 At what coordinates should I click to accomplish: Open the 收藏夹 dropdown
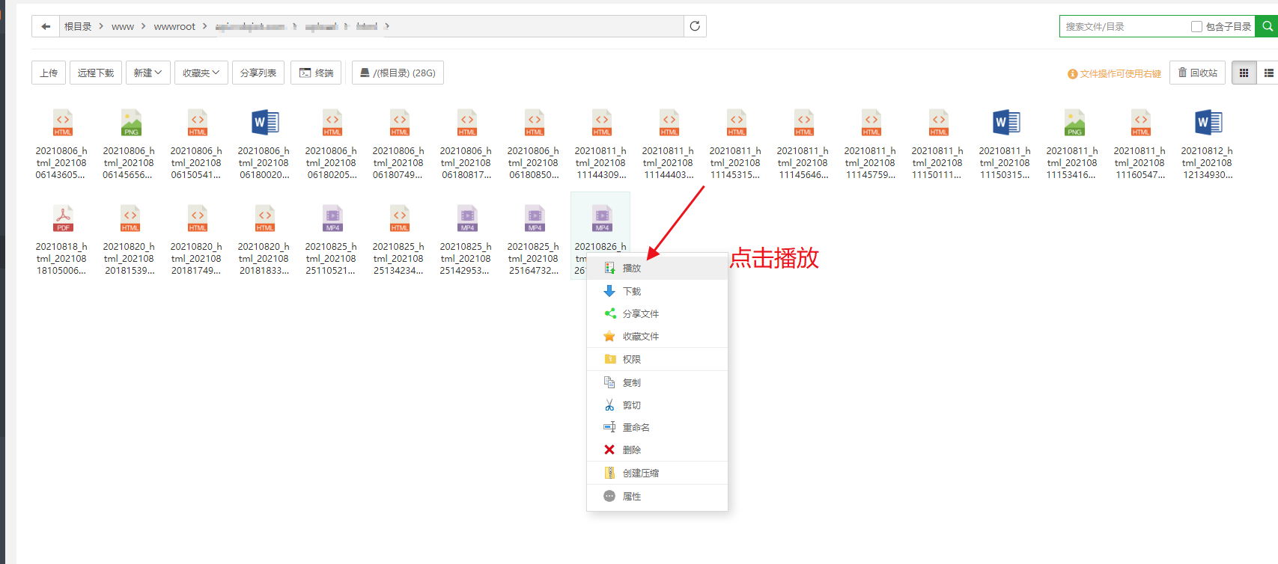point(201,73)
